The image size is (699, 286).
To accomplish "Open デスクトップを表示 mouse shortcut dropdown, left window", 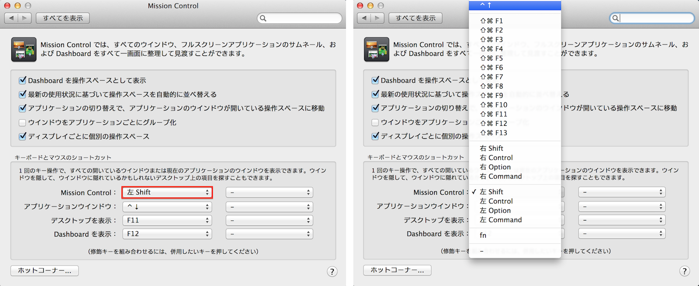I will click(270, 221).
